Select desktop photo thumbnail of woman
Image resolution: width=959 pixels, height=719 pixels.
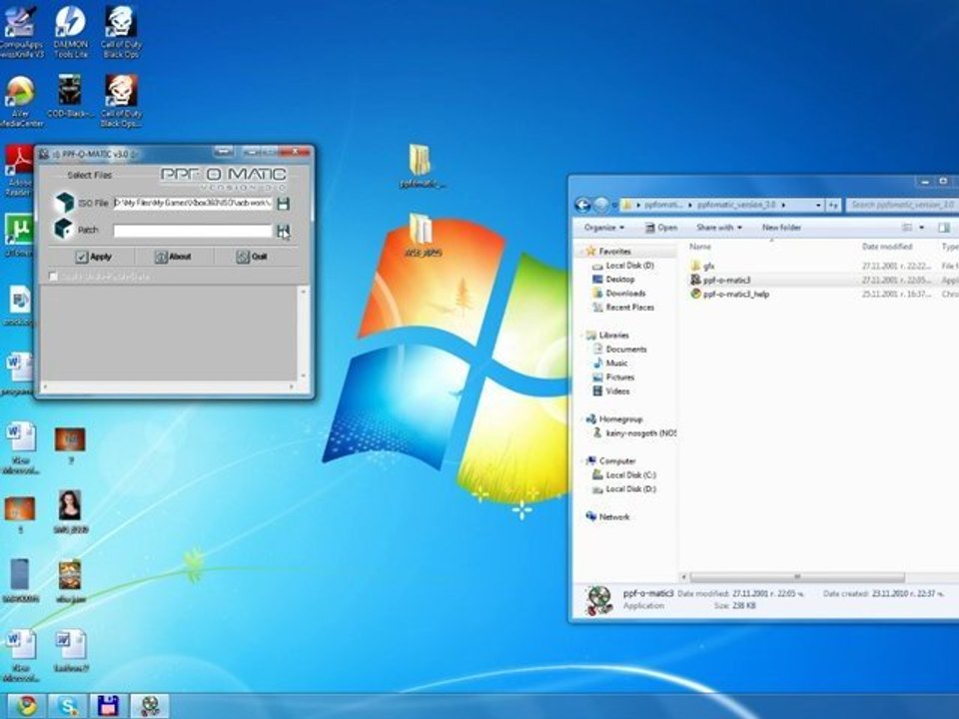click(x=70, y=511)
